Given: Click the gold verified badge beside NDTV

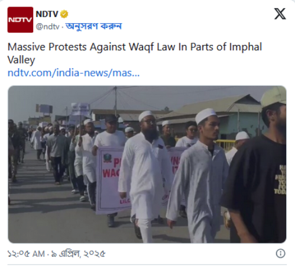Looking at the screenshot, I should (x=64, y=14).
